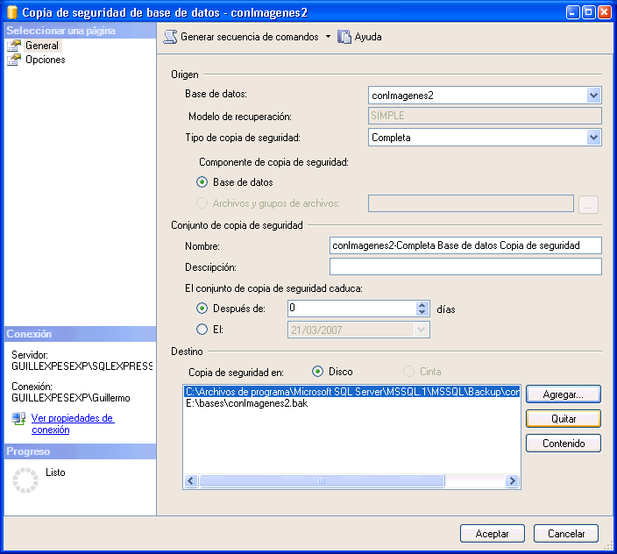Select Disco as backup destination

[318, 372]
